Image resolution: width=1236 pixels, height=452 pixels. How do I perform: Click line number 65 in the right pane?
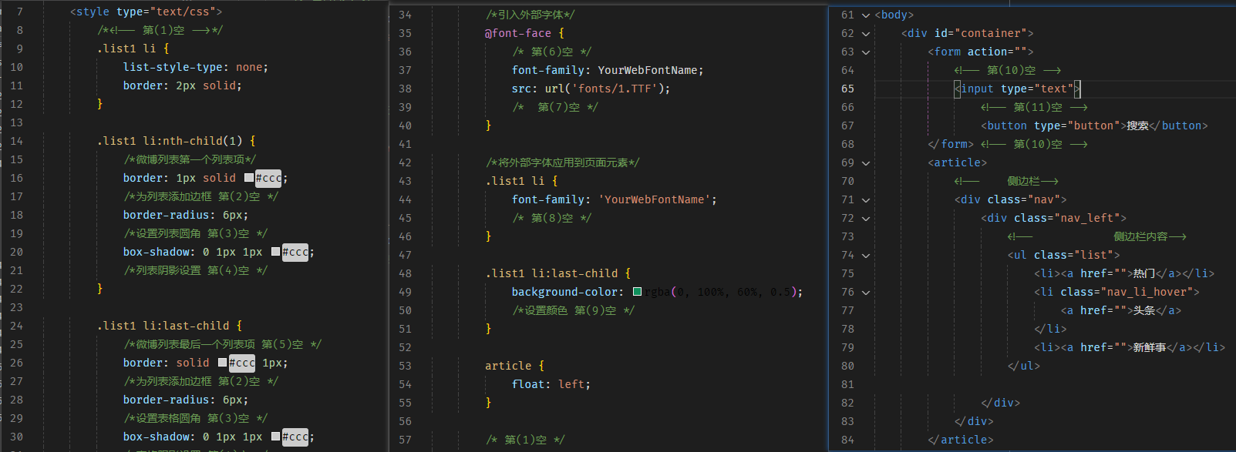click(x=847, y=89)
